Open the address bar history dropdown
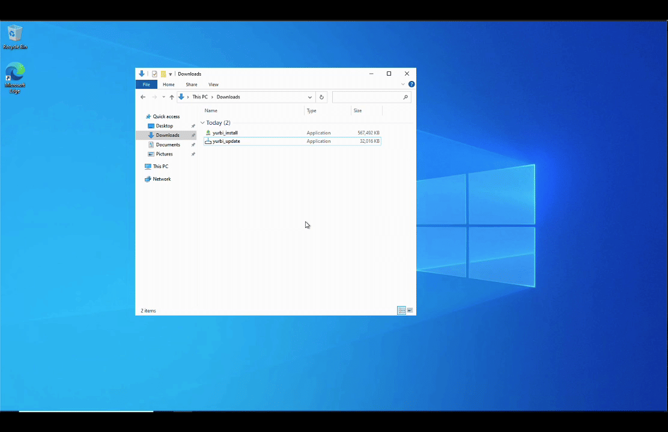The image size is (668, 432). coord(310,97)
